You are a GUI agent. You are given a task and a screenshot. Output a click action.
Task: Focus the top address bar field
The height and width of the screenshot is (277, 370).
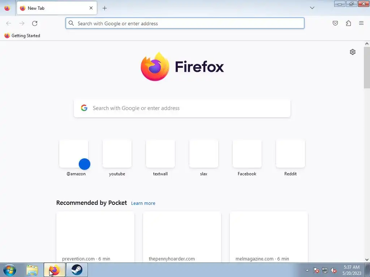pos(185,23)
